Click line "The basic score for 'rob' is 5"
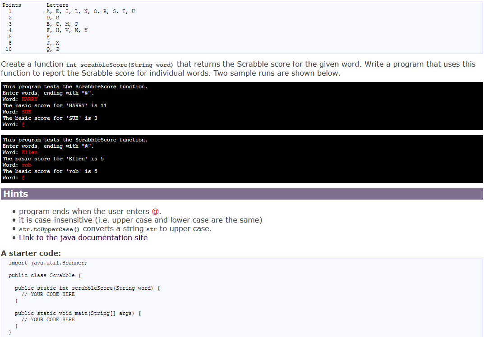 pyautogui.click(x=50, y=172)
